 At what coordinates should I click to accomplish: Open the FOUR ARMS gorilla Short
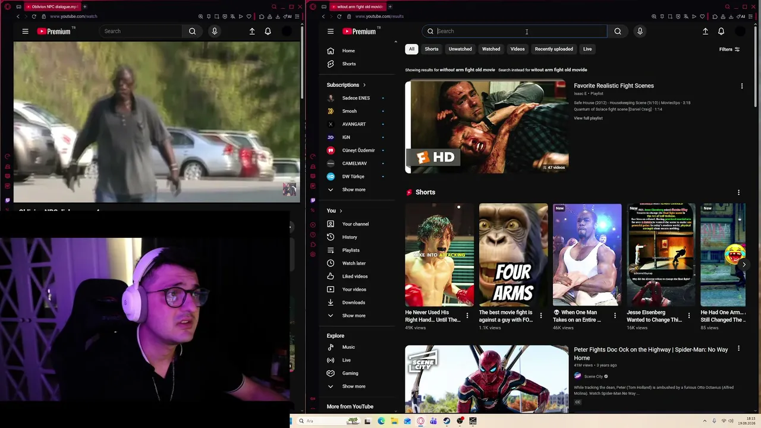coord(514,255)
